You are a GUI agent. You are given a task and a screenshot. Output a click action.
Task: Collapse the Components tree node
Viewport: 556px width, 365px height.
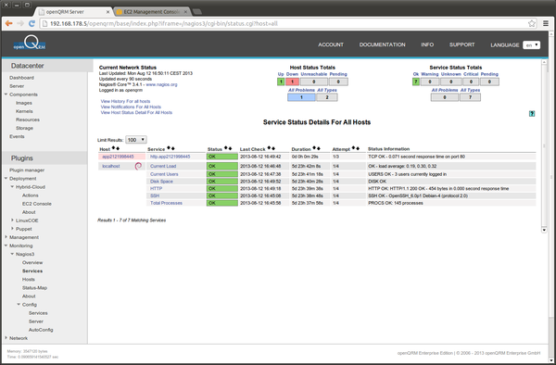coord(6,94)
